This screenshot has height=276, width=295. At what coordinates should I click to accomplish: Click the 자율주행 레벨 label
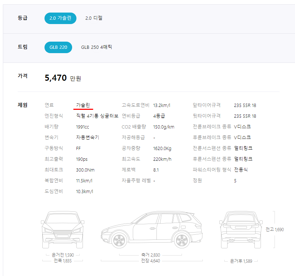[x=136, y=181]
